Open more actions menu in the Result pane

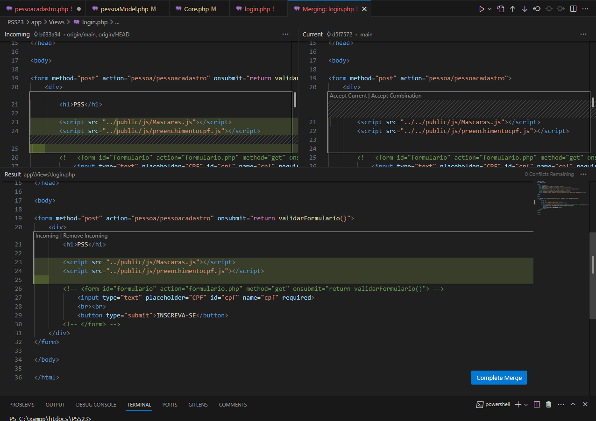coord(583,174)
